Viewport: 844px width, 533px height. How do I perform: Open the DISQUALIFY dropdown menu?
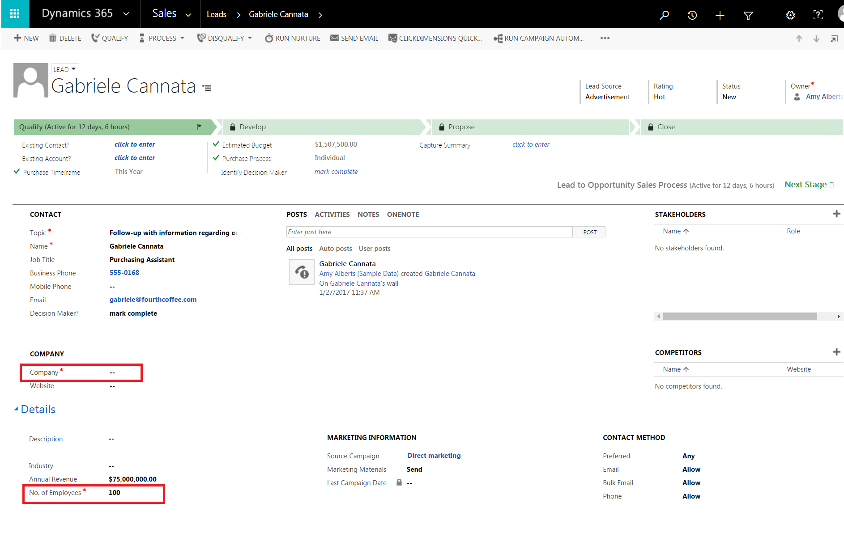[250, 38]
